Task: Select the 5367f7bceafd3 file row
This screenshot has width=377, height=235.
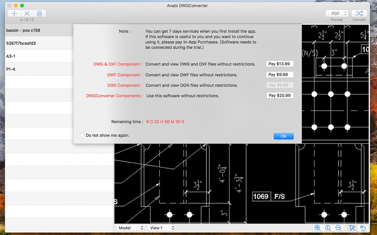Action: (x=39, y=43)
